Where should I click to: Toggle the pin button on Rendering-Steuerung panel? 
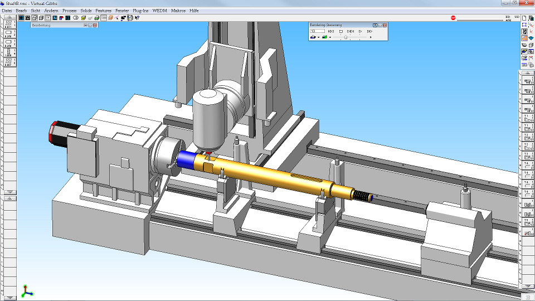point(375,25)
